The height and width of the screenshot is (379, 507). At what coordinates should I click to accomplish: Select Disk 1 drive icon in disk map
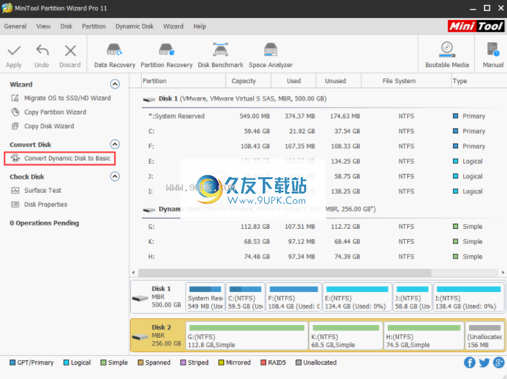140,298
